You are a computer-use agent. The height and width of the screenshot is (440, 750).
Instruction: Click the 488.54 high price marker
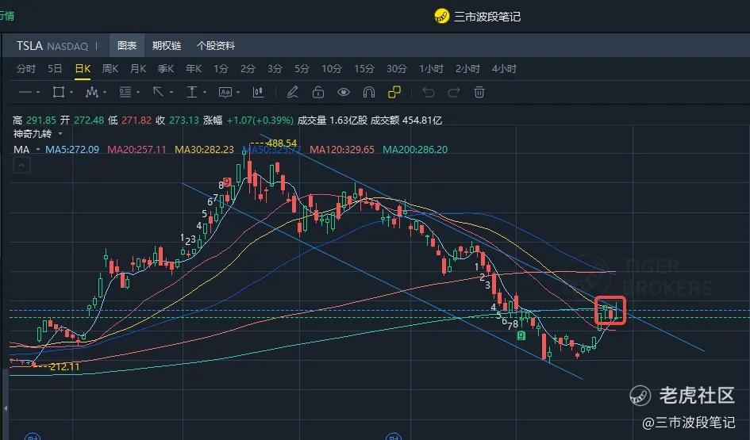pyautogui.click(x=282, y=143)
